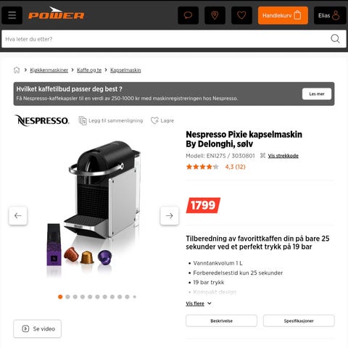The image size is (348, 348).
Task: Open the chat speech bubble icon
Action: coord(188,15)
